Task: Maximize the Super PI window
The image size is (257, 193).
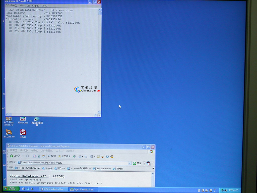Action: point(95,2)
